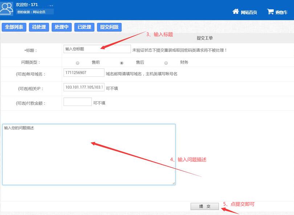Select the 售后 radio button
This screenshot has height=215, width=294.
122,63
